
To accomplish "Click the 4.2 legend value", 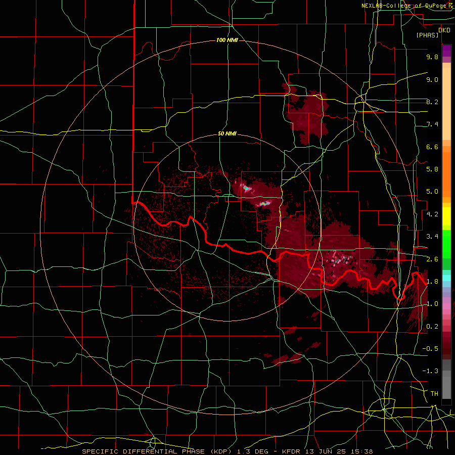I will tap(432, 214).
